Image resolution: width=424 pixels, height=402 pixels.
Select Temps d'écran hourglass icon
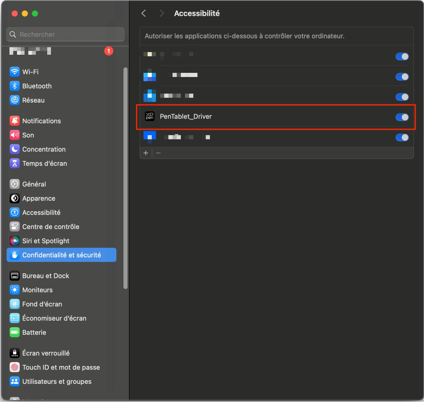coord(14,163)
